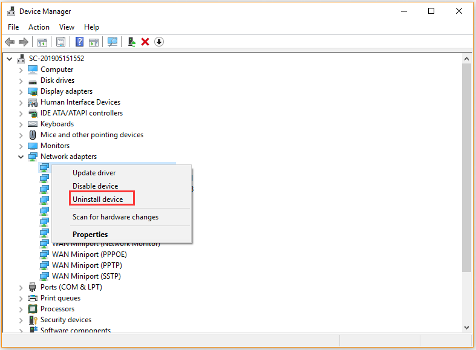
Task: Click the Display adapters category icon
Action: [x=33, y=91]
